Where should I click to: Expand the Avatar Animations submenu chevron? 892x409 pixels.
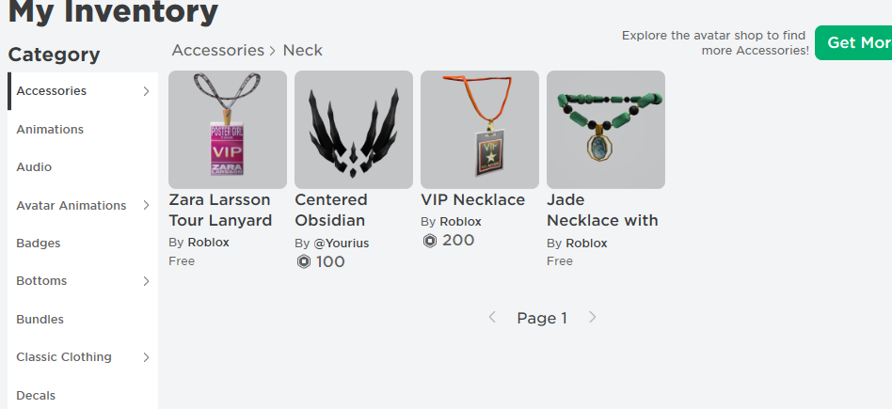[x=146, y=205]
